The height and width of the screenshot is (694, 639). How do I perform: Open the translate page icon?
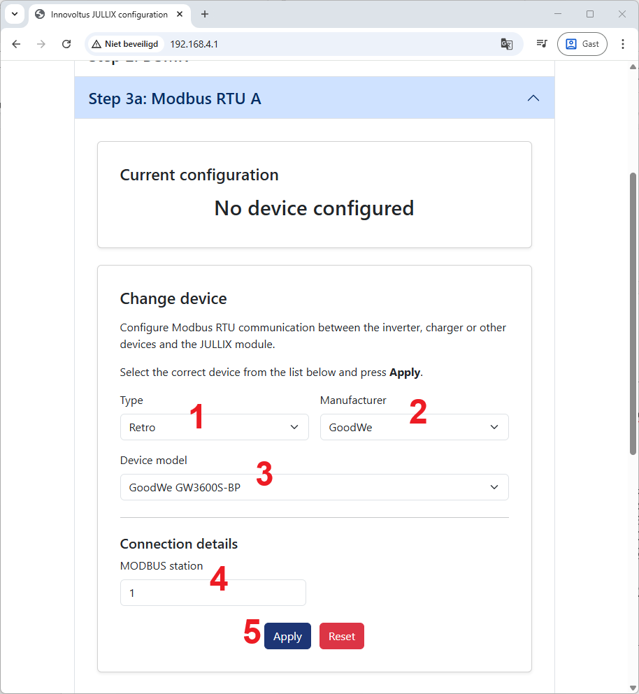507,44
